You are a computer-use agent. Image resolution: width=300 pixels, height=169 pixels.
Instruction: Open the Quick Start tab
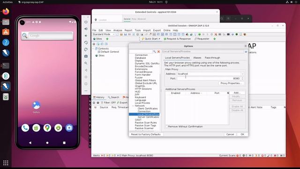[151, 39]
